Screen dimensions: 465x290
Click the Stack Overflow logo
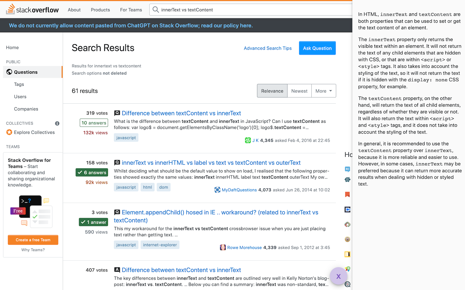pos(32,9)
